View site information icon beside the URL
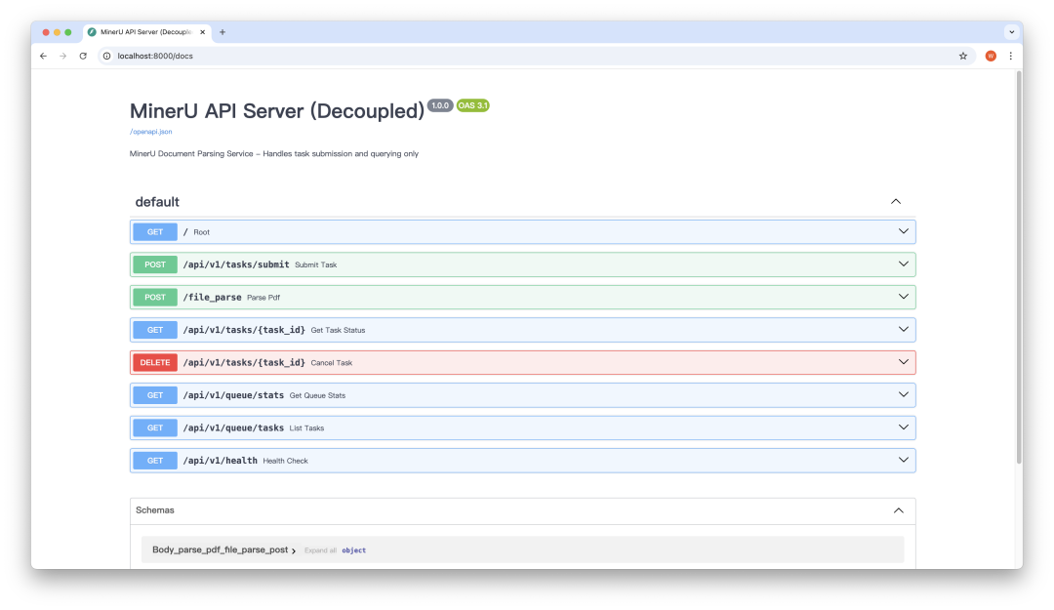This screenshot has height=610, width=1054. click(106, 56)
